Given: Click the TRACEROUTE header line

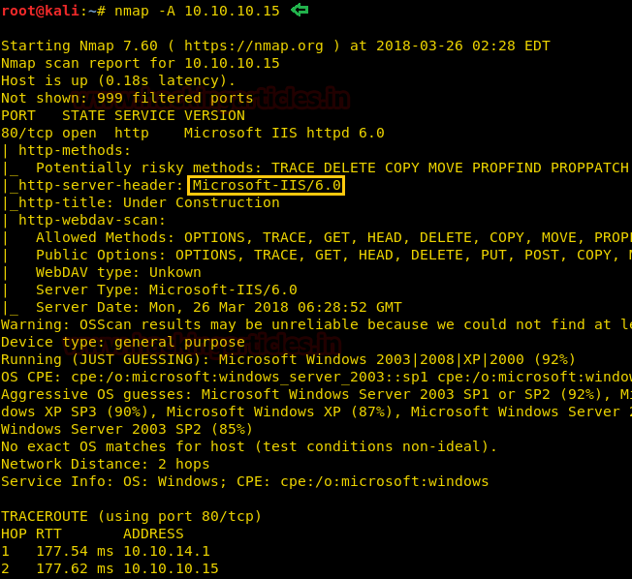Looking at the screenshot, I should (132, 517).
